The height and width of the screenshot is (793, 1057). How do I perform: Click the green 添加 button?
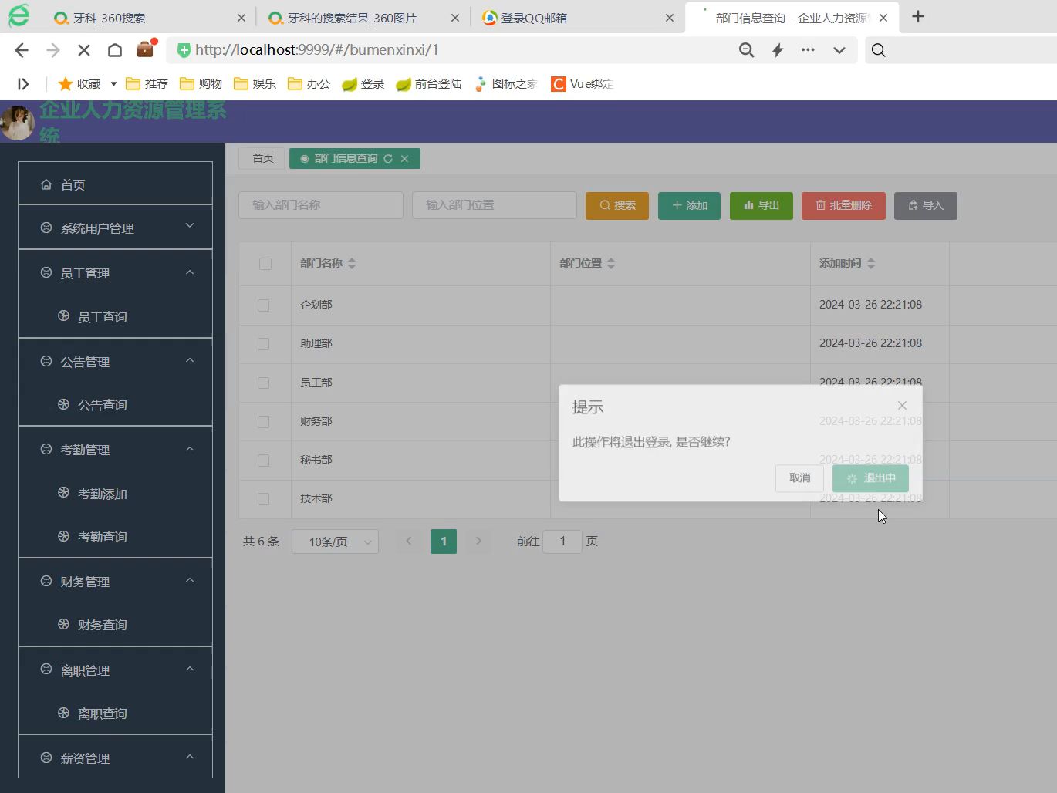[690, 205]
